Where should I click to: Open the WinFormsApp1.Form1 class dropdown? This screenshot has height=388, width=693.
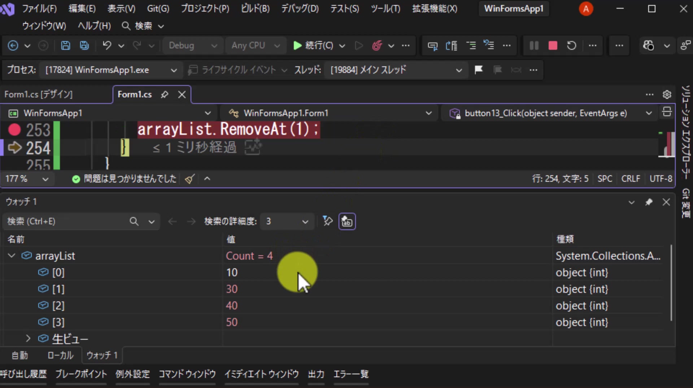pos(329,113)
